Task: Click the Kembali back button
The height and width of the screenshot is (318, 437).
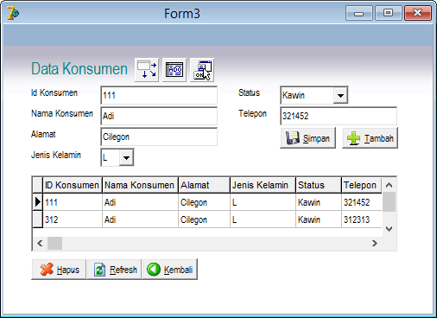Action: point(170,270)
